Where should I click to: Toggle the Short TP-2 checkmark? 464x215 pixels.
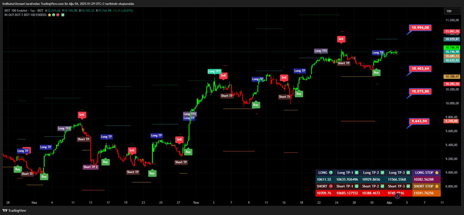click(x=382, y=186)
